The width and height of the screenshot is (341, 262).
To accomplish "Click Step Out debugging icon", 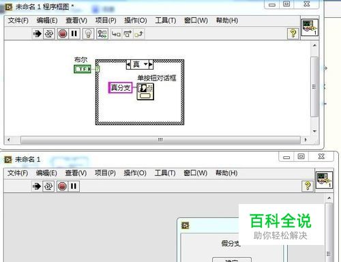I will click(x=139, y=34).
